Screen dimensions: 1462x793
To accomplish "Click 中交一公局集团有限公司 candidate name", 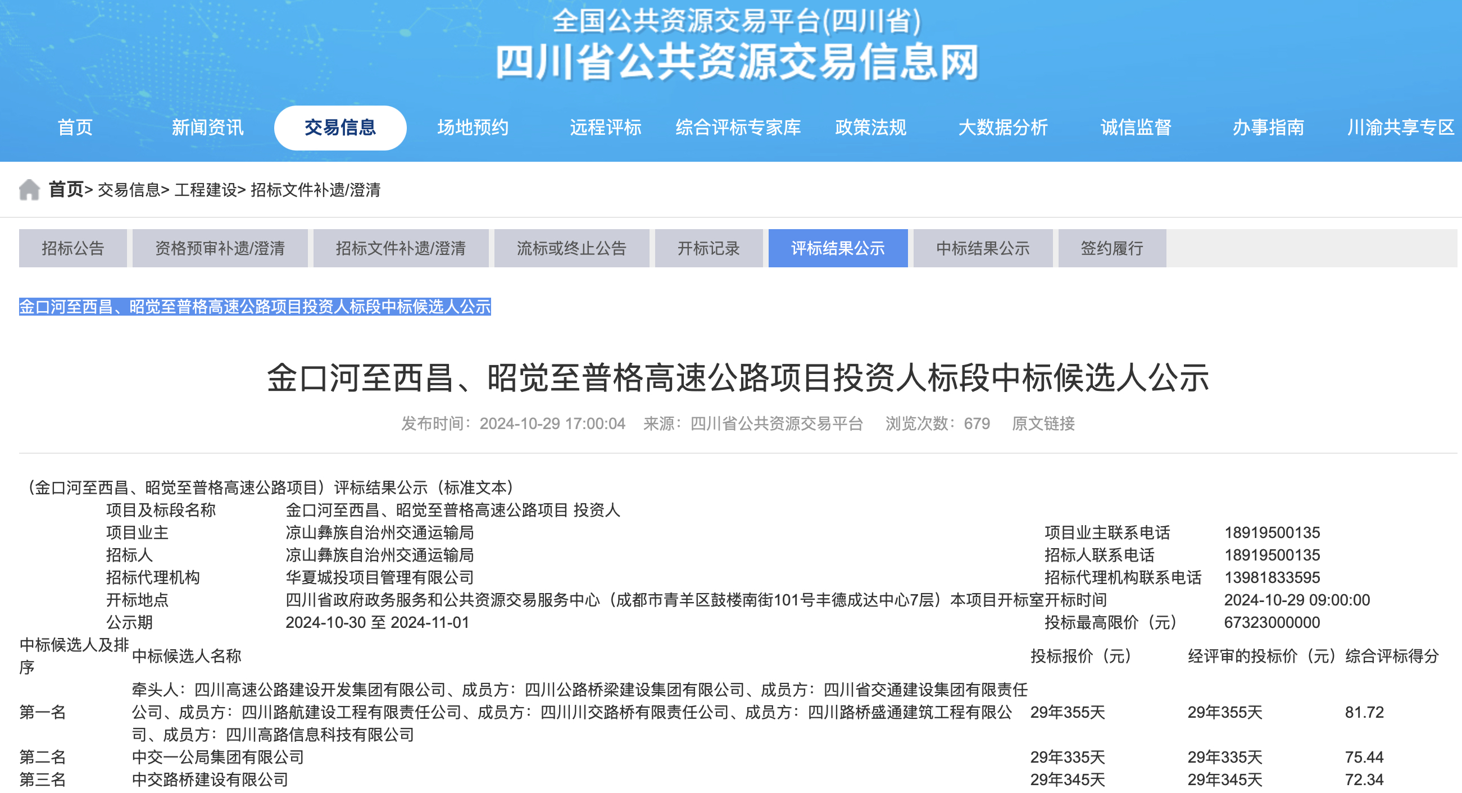I will tap(218, 757).
